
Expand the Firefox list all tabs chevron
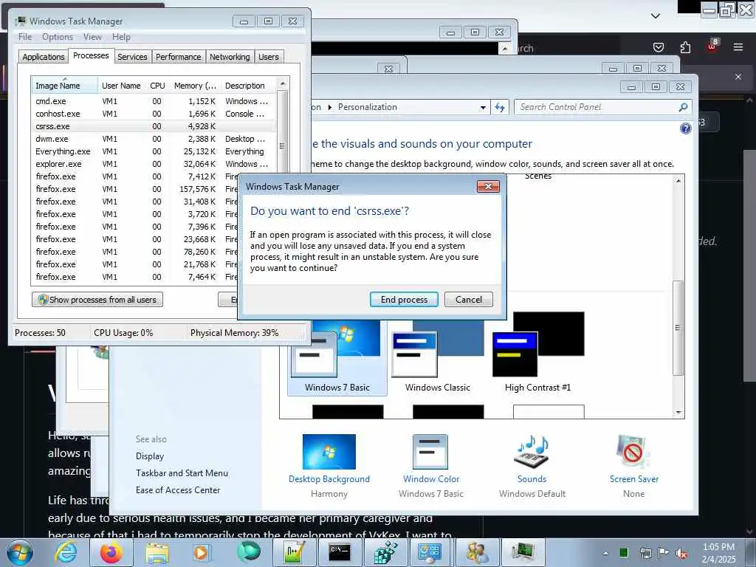[656, 16]
